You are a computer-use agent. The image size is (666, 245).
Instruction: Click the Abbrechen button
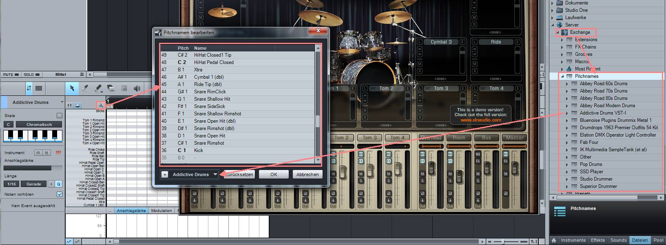pyautogui.click(x=308, y=174)
